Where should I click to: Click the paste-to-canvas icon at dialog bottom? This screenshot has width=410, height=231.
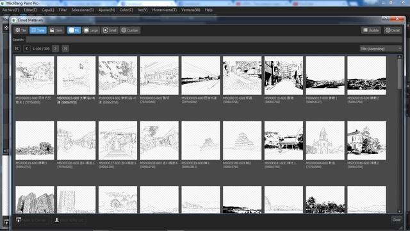tap(19, 220)
